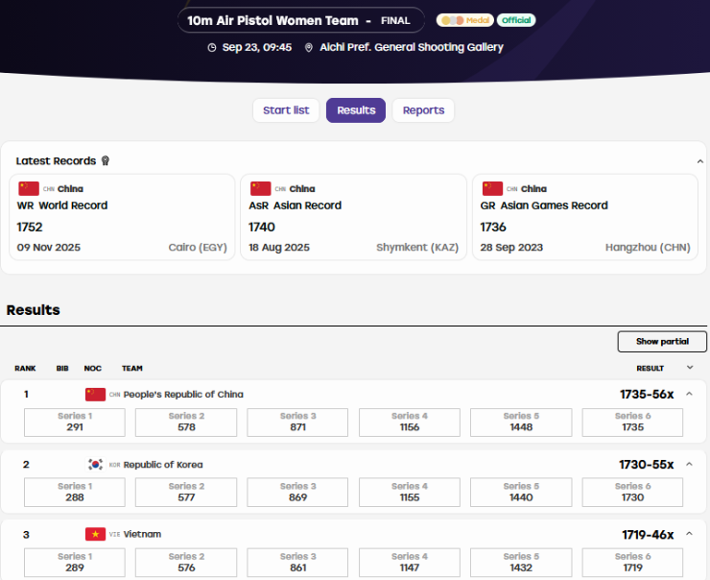Viewport: 710px width, 580px height.
Task: Click the Cairo (EGY) location text
Action: [198, 248]
